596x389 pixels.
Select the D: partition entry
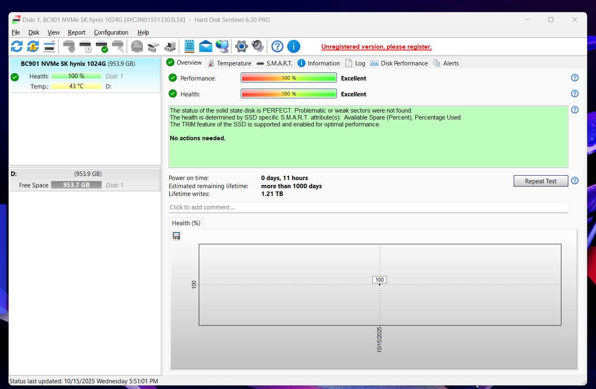[85, 180]
